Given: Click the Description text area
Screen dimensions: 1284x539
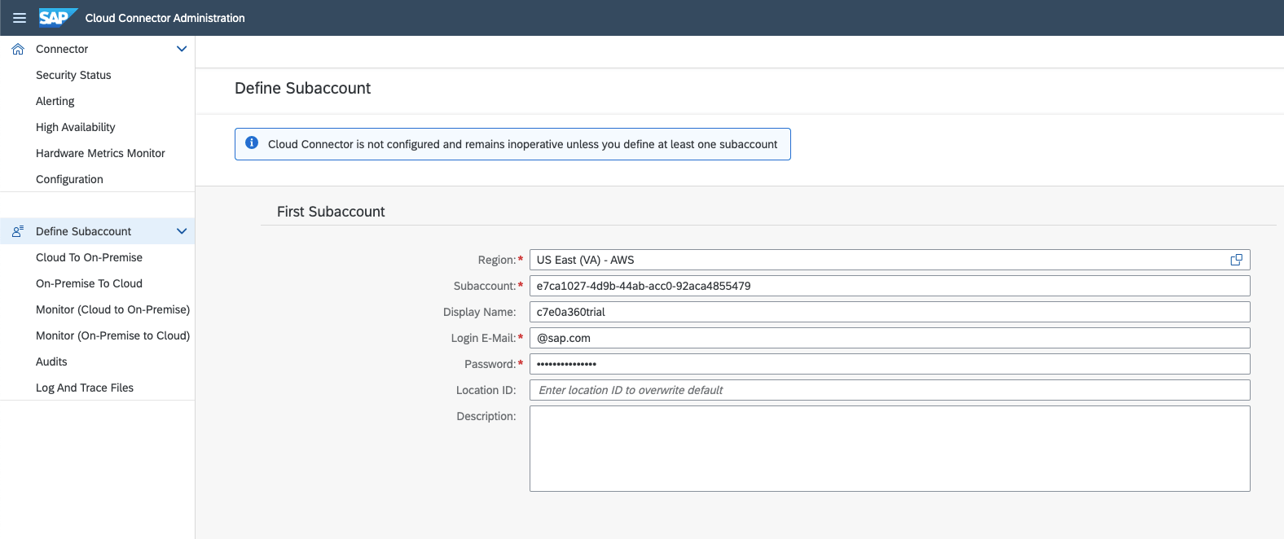Looking at the screenshot, I should coord(890,449).
